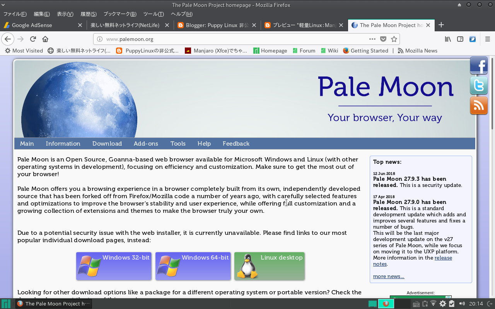Open page actions three-dots menu
The height and width of the screenshot is (309, 495).
(x=372, y=39)
